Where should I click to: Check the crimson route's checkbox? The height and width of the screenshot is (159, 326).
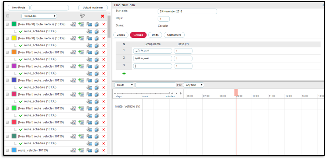pyautogui.click(x=7, y=94)
